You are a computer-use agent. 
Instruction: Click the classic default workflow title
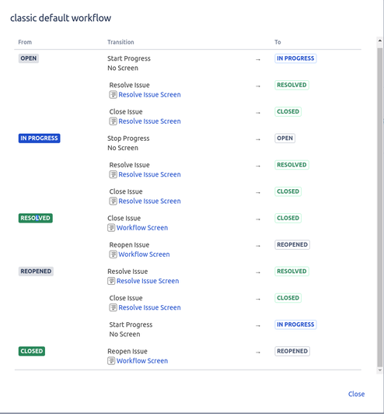61,18
